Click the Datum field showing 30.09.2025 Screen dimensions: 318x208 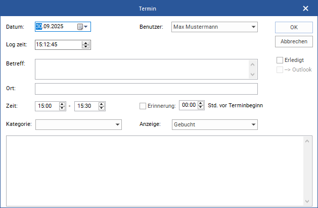pos(63,27)
